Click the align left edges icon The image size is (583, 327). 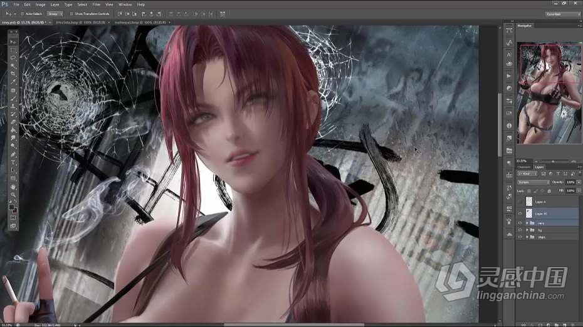144,14
